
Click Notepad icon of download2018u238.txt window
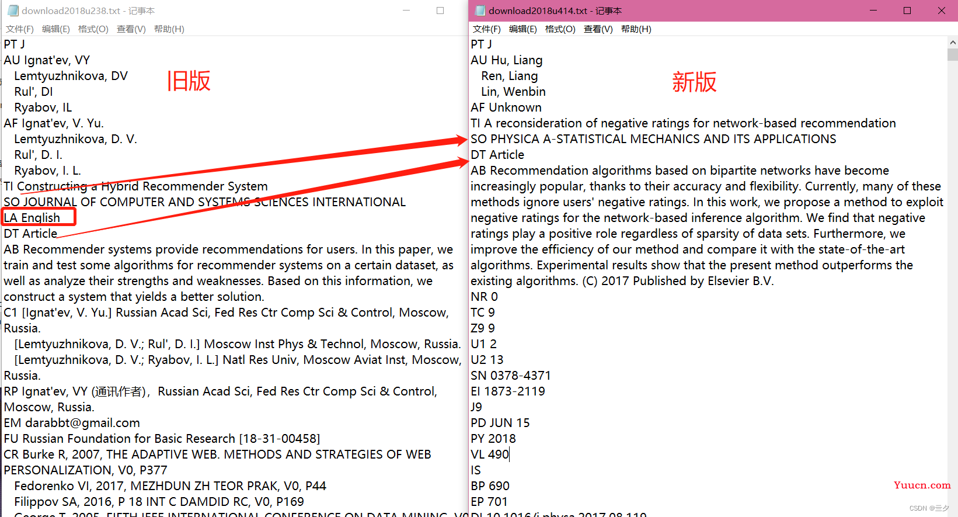13,11
